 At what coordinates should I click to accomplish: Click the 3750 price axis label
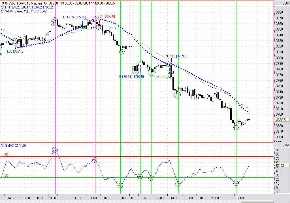tap(279, 86)
